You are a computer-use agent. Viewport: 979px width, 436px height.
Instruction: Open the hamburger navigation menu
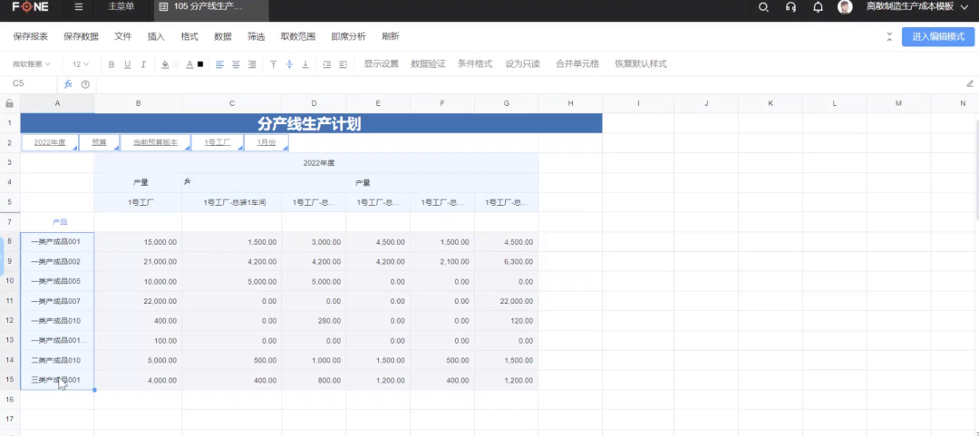78,7
